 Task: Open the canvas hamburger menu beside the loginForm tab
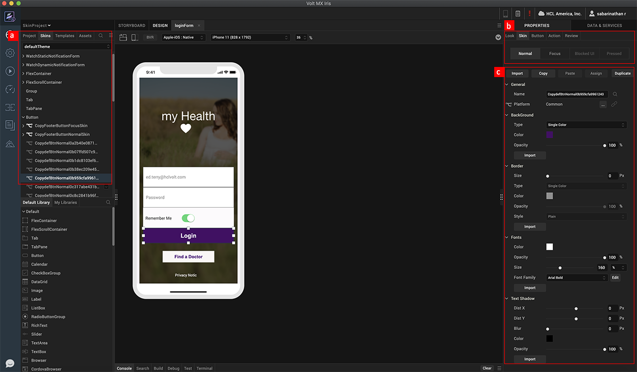(499, 26)
